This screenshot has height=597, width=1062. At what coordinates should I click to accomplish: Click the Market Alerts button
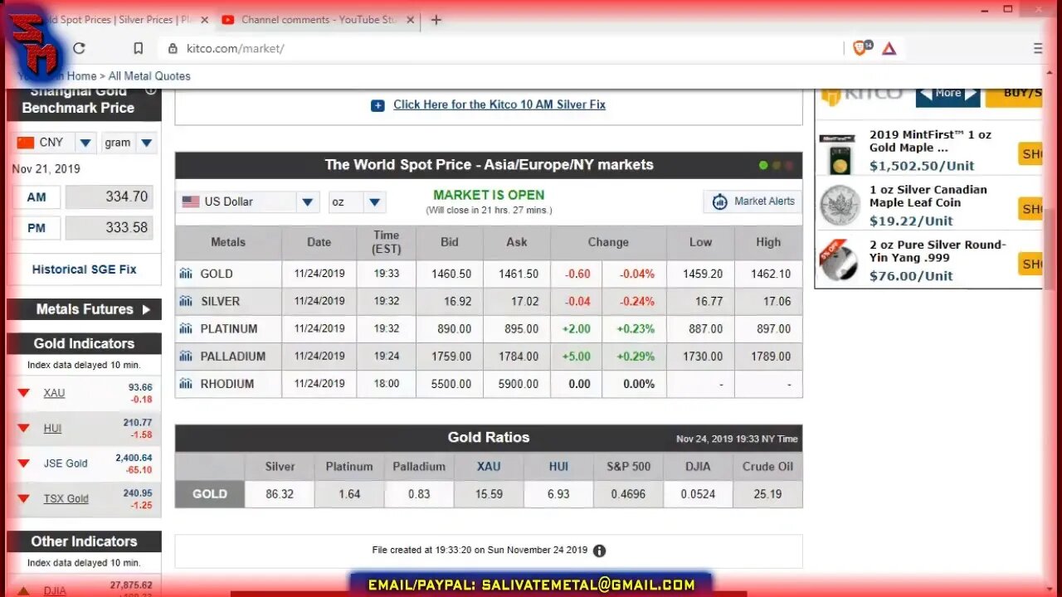753,201
